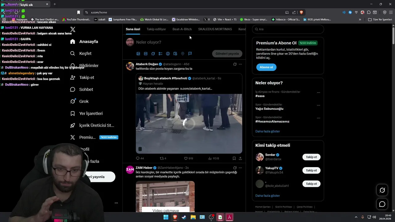Add a poll to post
The image size is (395, 222).
tap(160, 54)
